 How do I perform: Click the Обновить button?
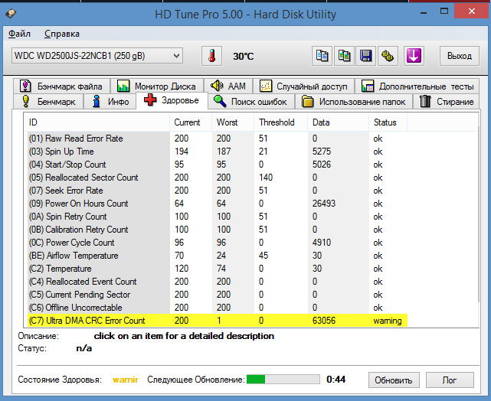point(394,380)
